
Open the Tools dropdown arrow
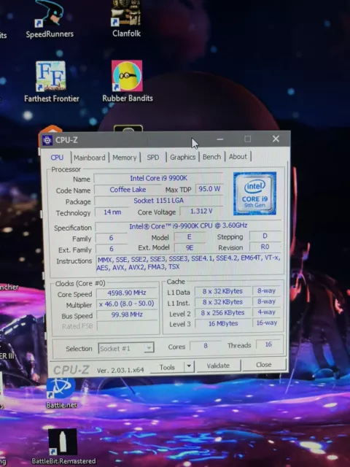coord(189,366)
